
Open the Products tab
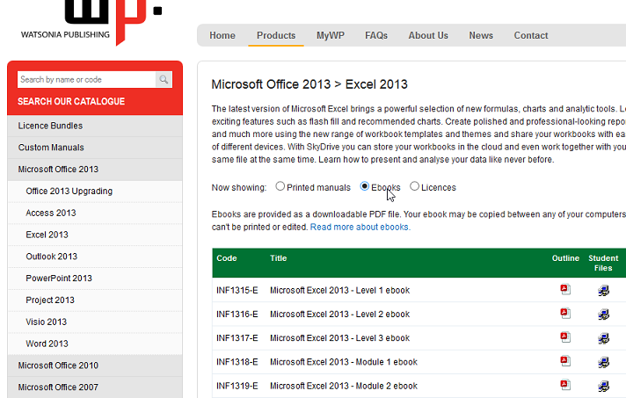[276, 35]
